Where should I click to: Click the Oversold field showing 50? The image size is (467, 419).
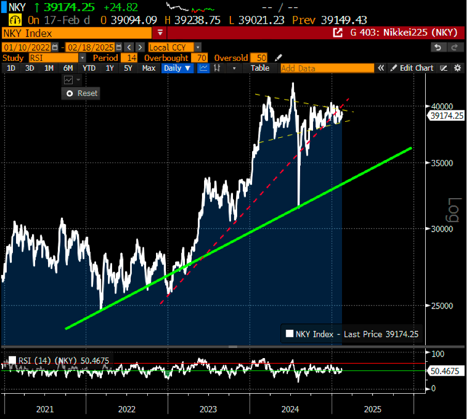click(x=259, y=58)
